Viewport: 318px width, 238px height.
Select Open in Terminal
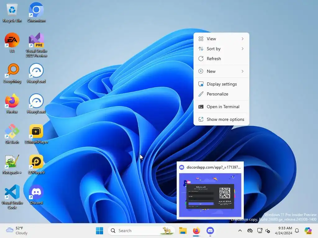pos(221,107)
